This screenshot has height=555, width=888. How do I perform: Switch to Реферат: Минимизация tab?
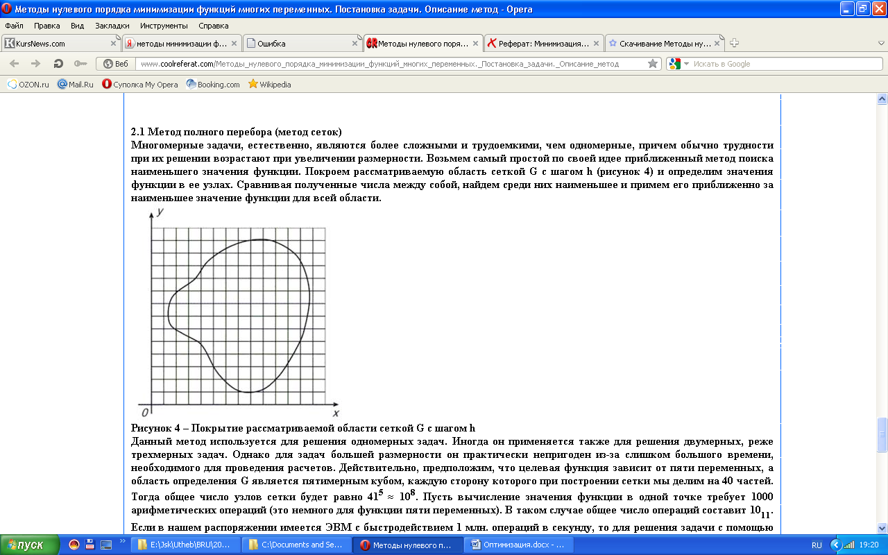[x=538, y=43]
